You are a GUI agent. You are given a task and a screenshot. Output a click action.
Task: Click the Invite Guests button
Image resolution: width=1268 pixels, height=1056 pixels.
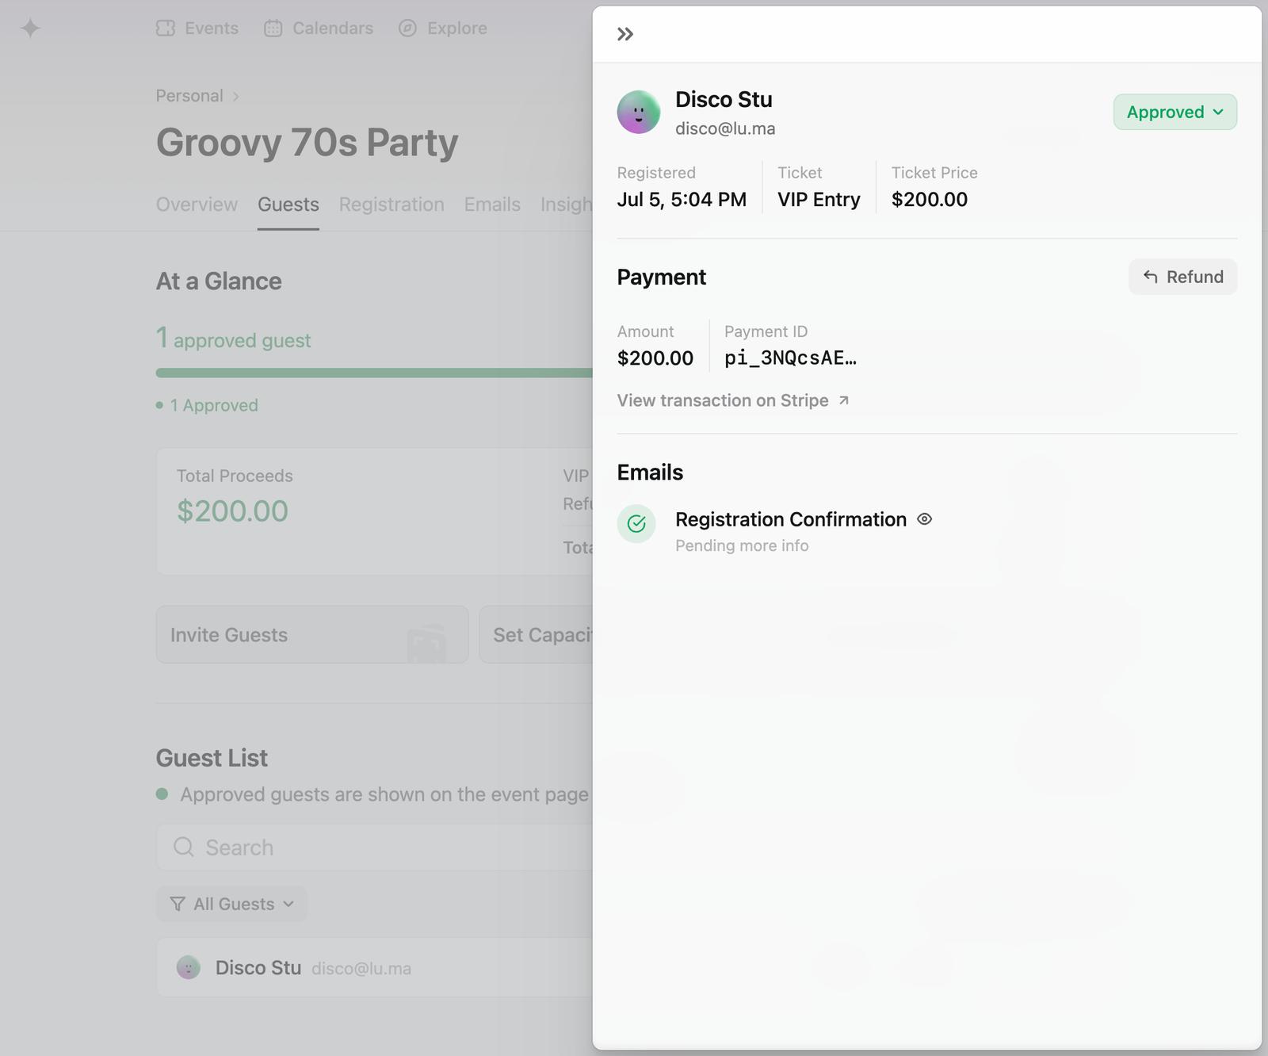click(311, 635)
